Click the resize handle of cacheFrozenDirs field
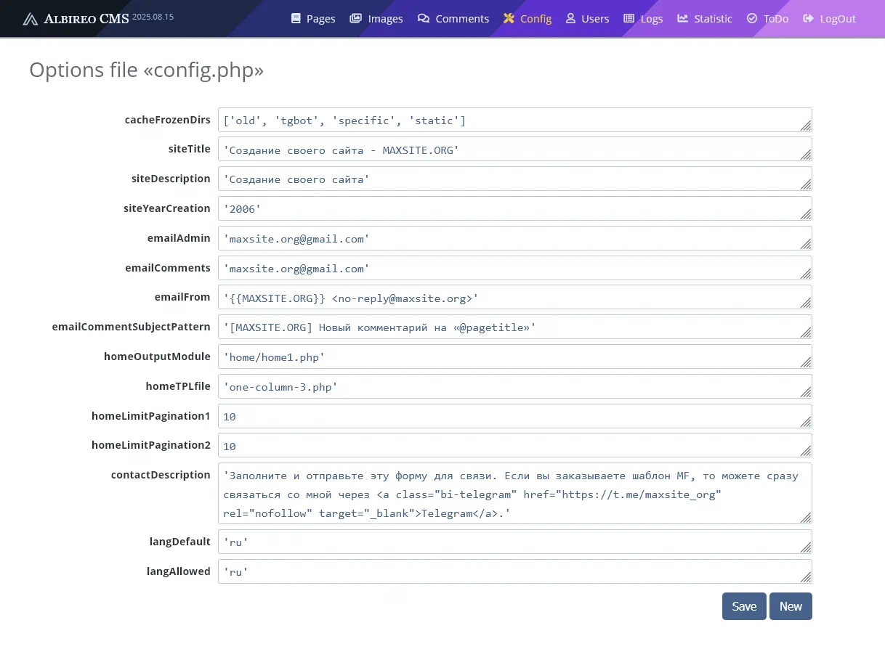The width and height of the screenshot is (885, 660). point(805,126)
